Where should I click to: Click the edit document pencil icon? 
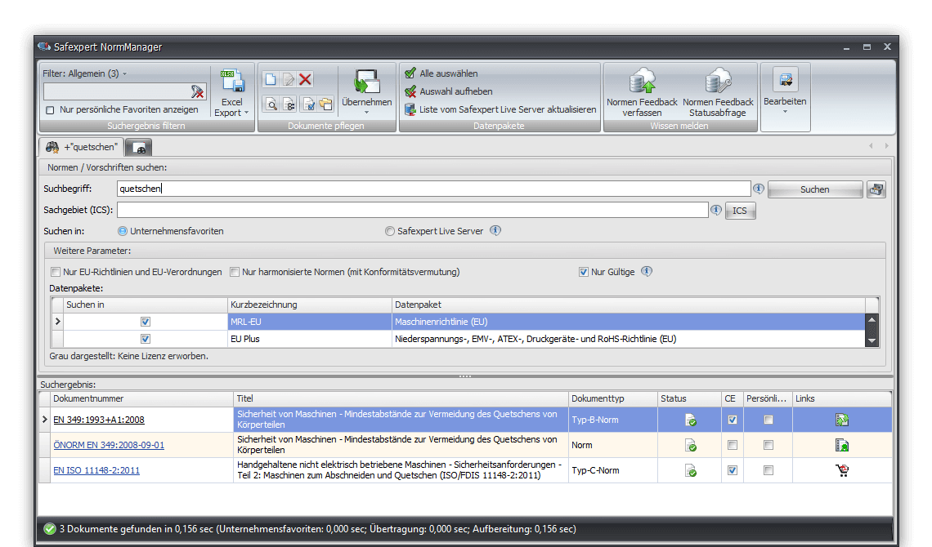click(289, 79)
